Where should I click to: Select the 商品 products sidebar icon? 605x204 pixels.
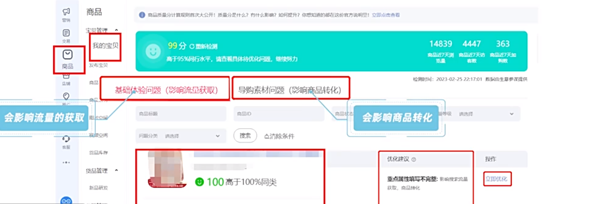[68, 54]
